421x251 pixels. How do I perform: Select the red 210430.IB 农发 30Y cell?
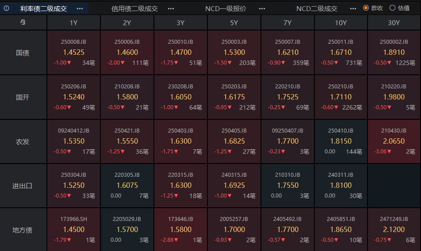(x=394, y=141)
